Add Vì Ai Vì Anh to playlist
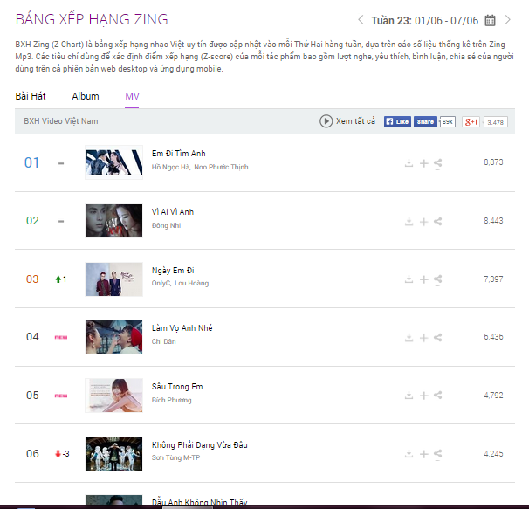This screenshot has height=509, width=529. click(423, 222)
